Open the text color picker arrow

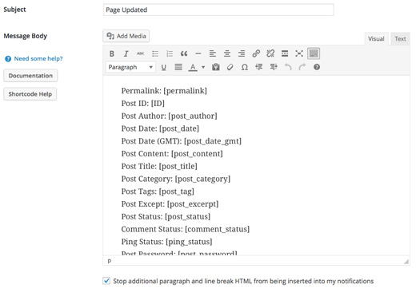tap(203, 67)
